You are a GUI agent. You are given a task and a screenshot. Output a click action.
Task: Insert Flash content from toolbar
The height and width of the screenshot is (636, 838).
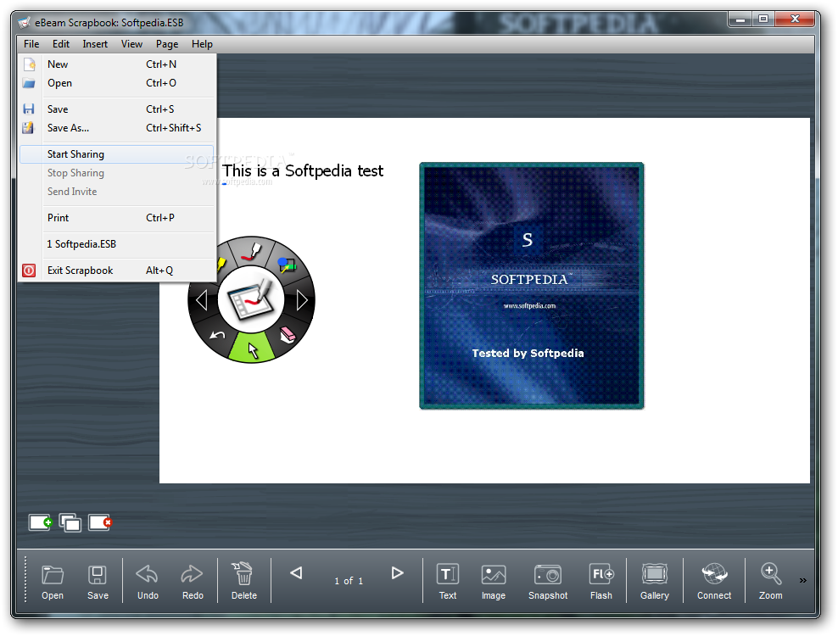601,582
